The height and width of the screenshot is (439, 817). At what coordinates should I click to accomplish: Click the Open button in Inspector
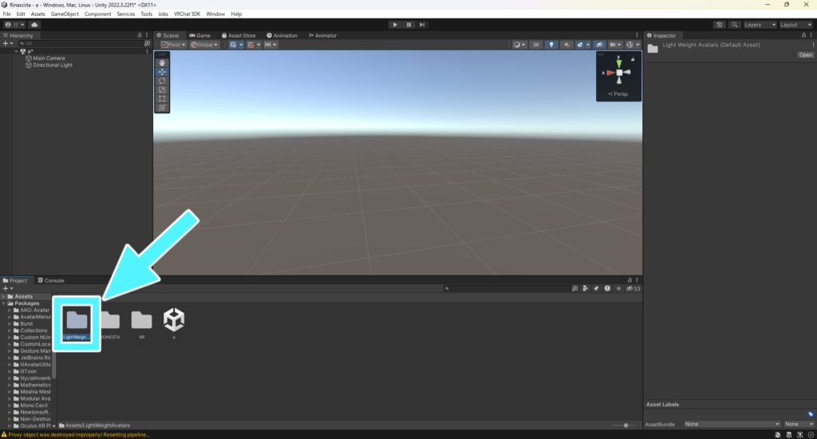coord(806,55)
